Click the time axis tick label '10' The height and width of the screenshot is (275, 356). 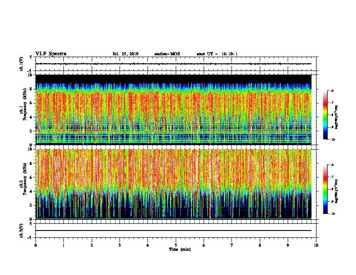click(x=316, y=245)
